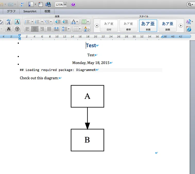This screenshot has height=174, width=195.
Task: Apply the 副題 style
Action: pos(168,26)
